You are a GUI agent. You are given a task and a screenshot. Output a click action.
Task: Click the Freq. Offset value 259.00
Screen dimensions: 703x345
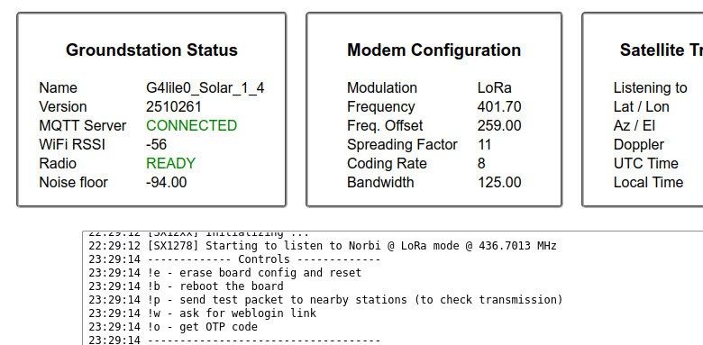[499, 125]
